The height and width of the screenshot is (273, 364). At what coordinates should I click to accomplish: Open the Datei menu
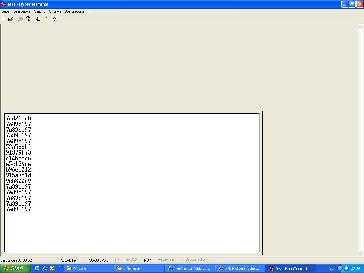(6, 11)
